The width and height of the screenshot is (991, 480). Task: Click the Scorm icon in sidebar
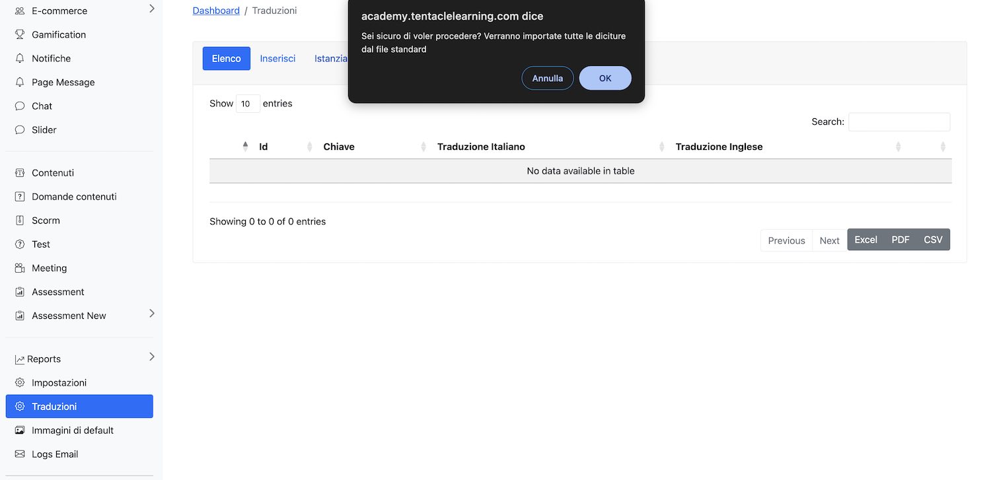click(20, 221)
